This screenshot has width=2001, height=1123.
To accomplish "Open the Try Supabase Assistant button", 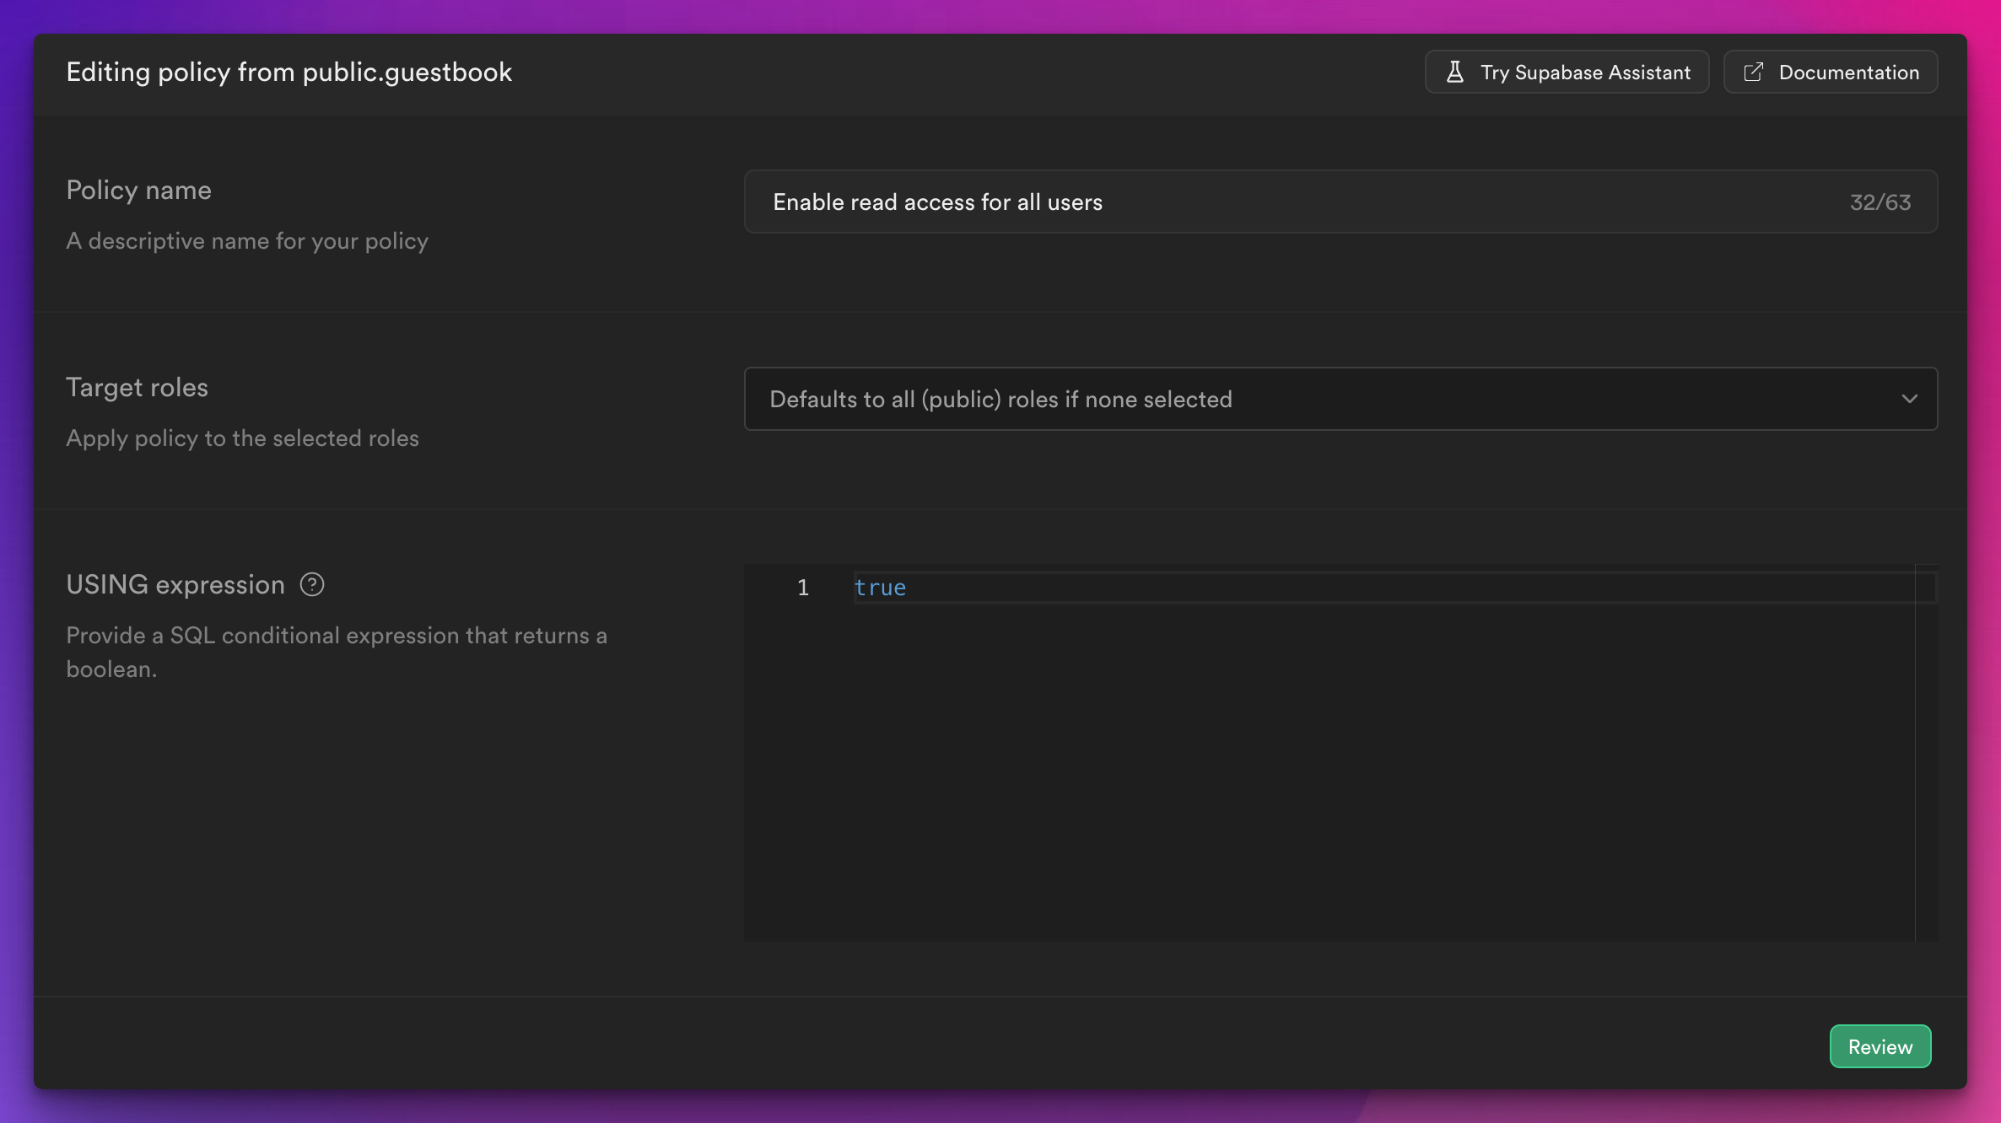I will tap(1567, 73).
